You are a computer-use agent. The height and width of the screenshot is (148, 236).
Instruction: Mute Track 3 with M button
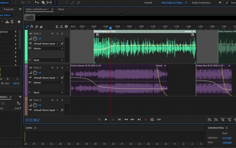[x=52, y=100]
